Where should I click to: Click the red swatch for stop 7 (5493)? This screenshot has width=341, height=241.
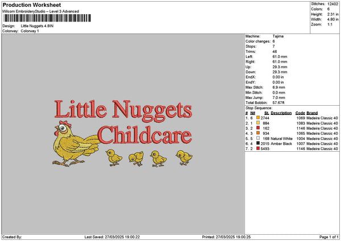[258, 148]
